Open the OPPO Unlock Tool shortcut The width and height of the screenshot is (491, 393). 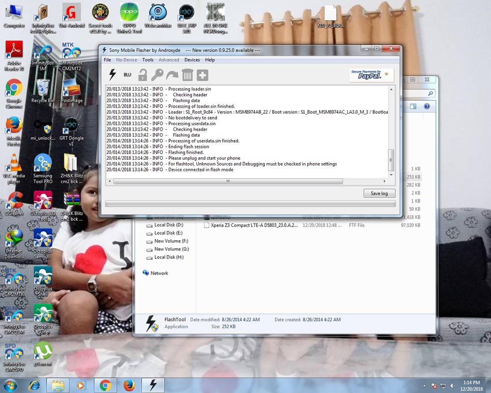[129, 19]
